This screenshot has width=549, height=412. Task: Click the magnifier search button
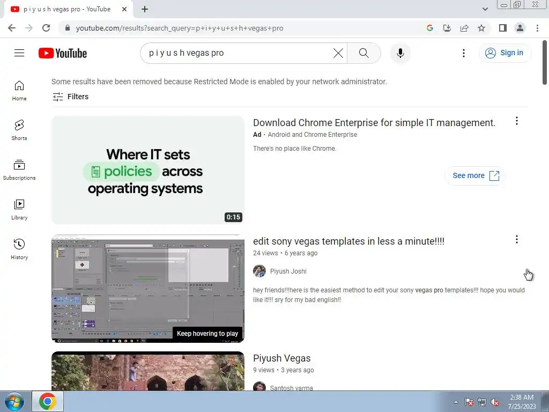pyautogui.click(x=364, y=53)
